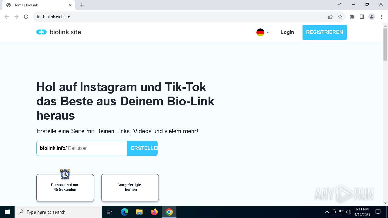The width and height of the screenshot is (388, 218).
Task: Click the meet-now tray icon
Action: [x=334, y=212]
